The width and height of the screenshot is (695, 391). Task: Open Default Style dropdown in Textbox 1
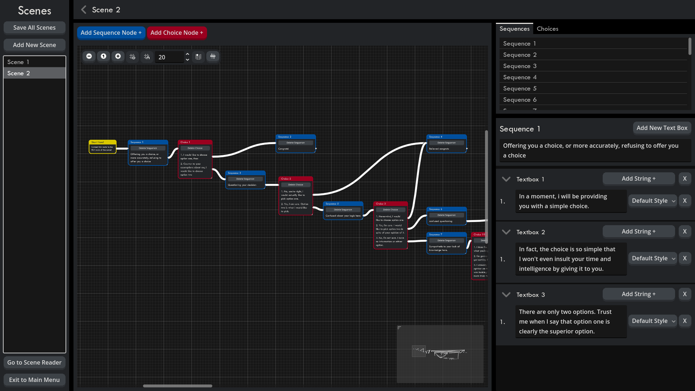pos(653,201)
